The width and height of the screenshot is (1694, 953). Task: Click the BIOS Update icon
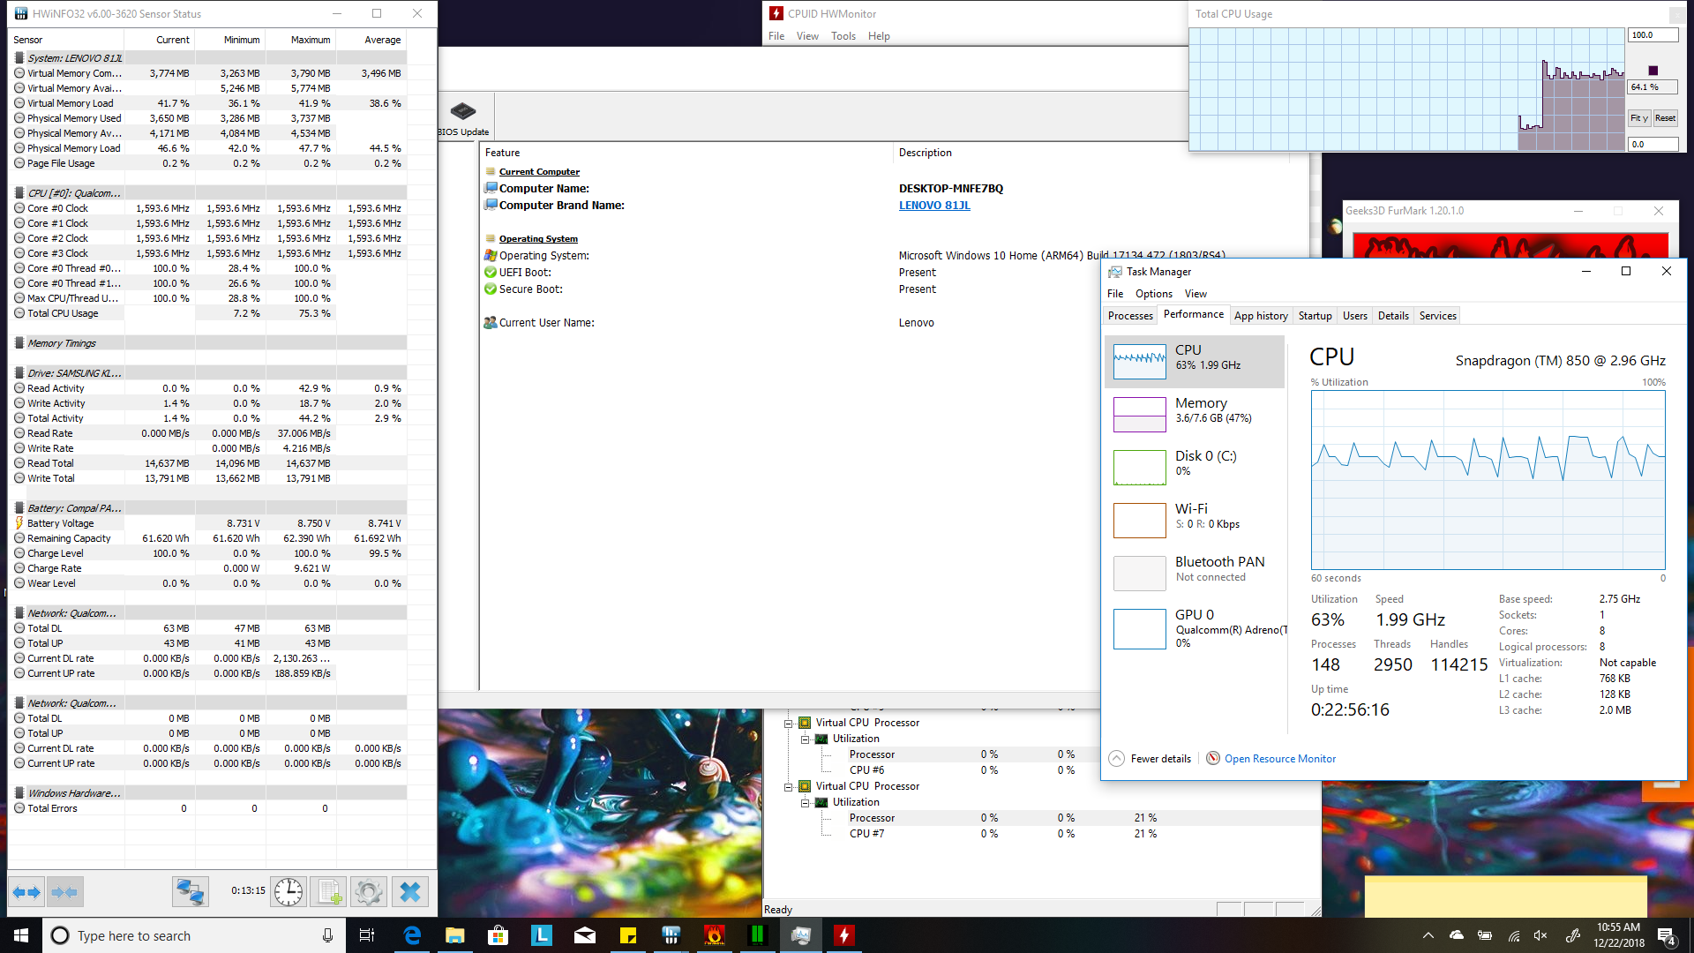click(463, 112)
